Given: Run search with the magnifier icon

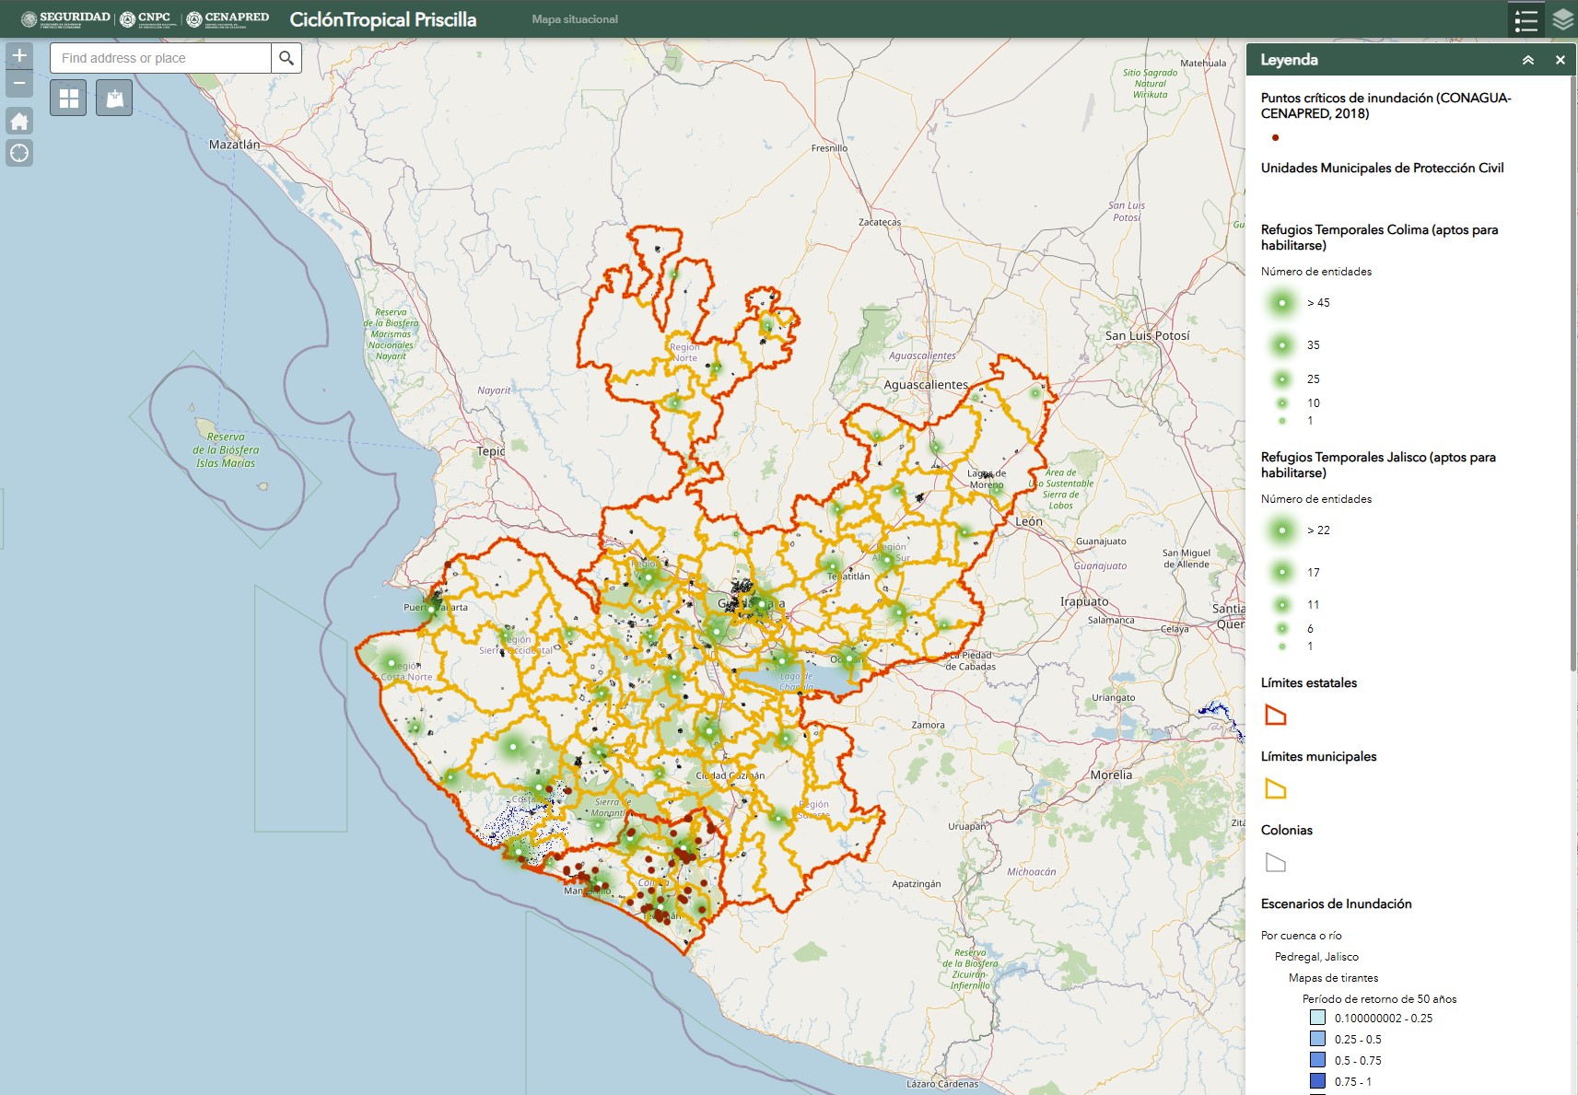Looking at the screenshot, I should tap(286, 58).
